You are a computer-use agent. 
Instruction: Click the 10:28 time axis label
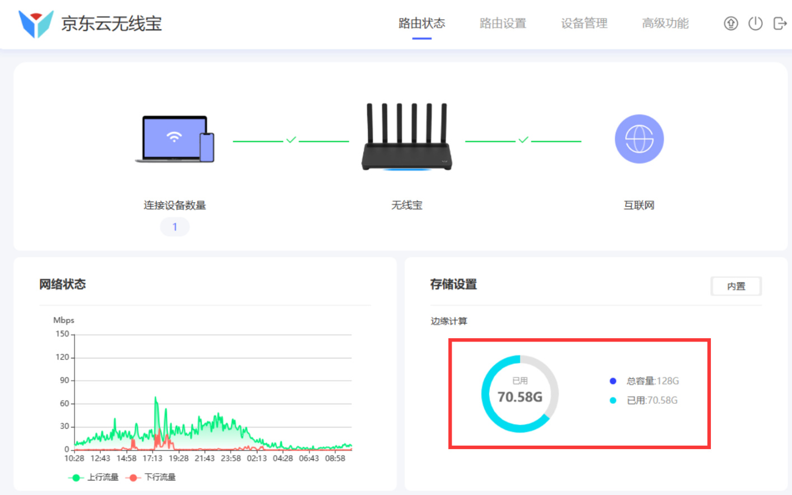click(74, 459)
